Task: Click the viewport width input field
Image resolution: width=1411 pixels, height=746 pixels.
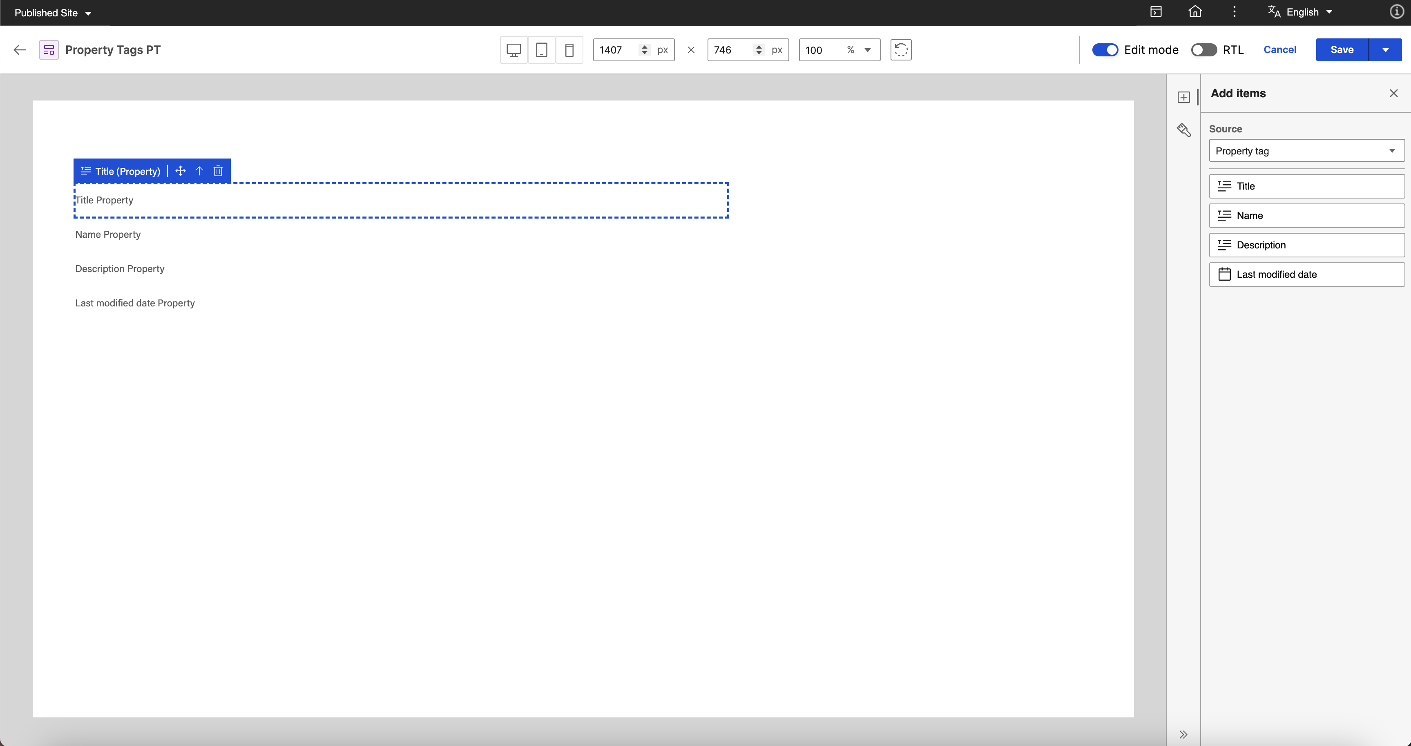Action: [x=616, y=50]
